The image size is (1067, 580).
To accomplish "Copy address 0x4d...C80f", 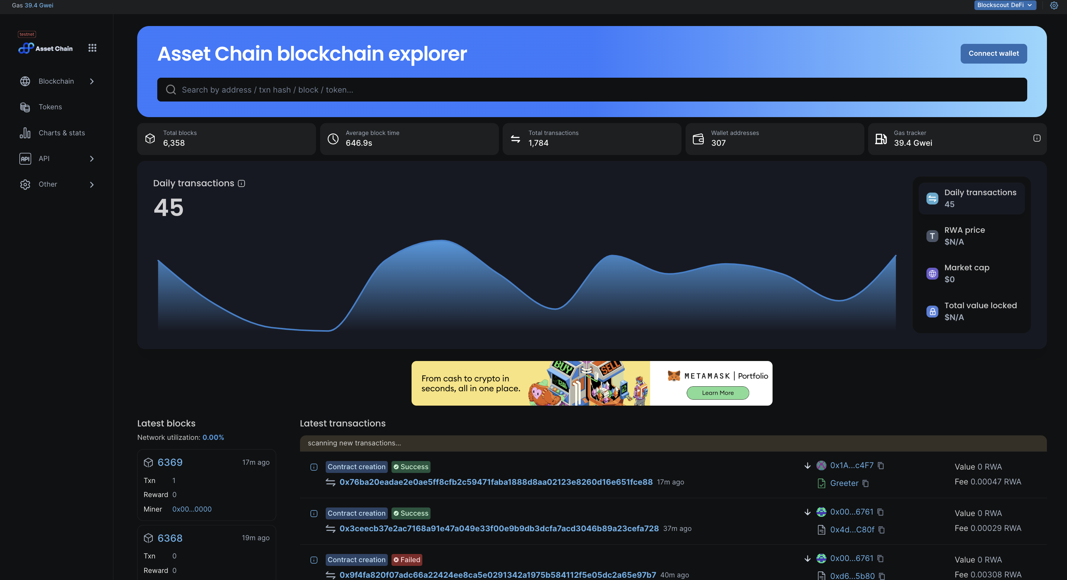I will [x=881, y=530].
